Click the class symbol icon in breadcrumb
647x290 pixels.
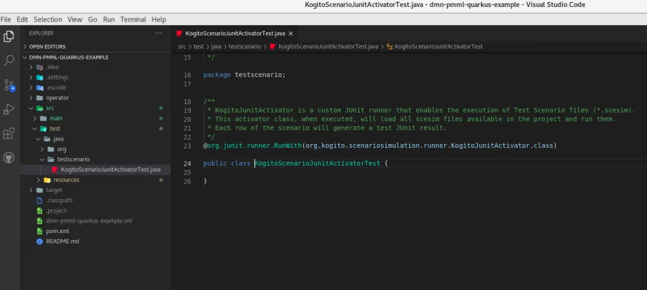click(389, 47)
